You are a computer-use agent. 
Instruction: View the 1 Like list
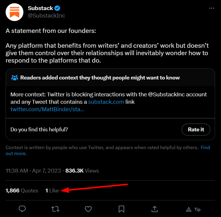(52, 191)
